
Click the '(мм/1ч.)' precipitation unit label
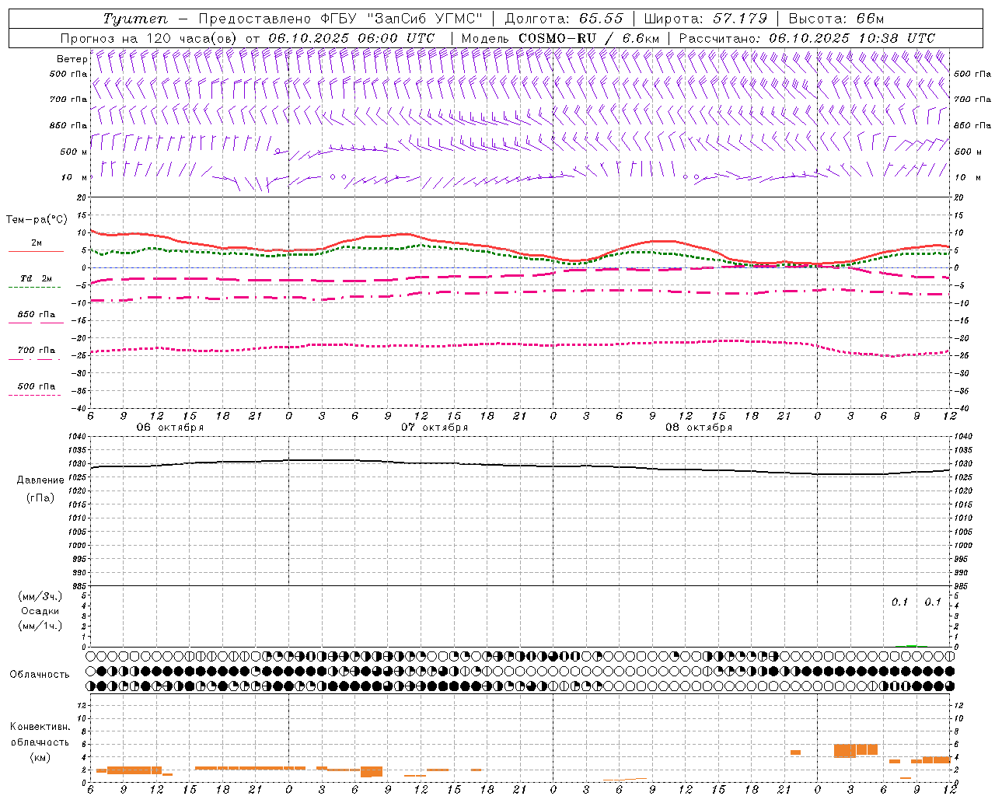[x=40, y=626]
